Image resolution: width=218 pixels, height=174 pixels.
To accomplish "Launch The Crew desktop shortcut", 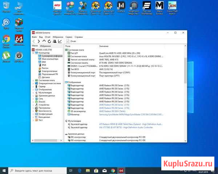I will click(147, 8).
